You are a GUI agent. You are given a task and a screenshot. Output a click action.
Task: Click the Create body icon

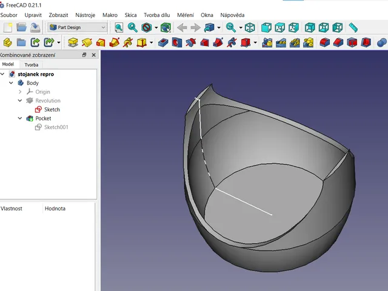pyautogui.click(x=8, y=42)
